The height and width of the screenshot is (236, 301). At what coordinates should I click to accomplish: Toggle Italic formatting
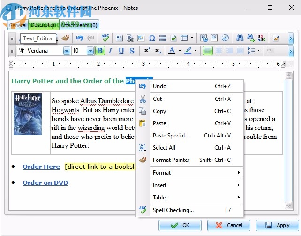coord(110,51)
